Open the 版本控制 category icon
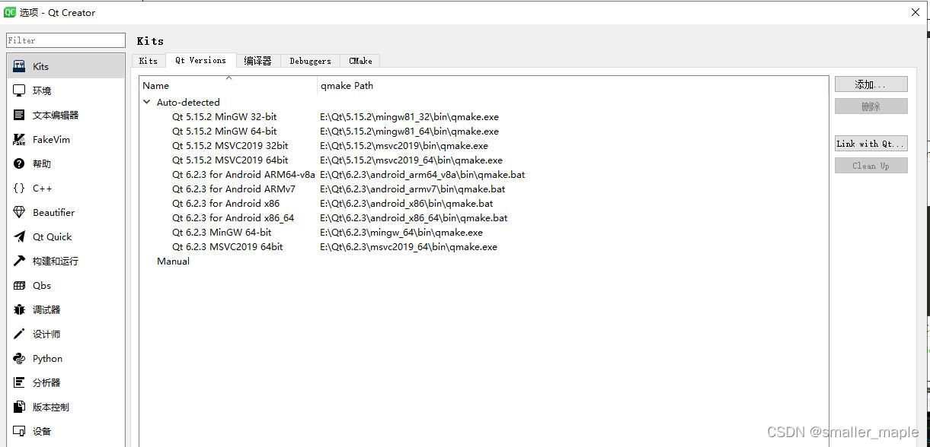Viewport: 930px width, 447px height. (x=19, y=407)
